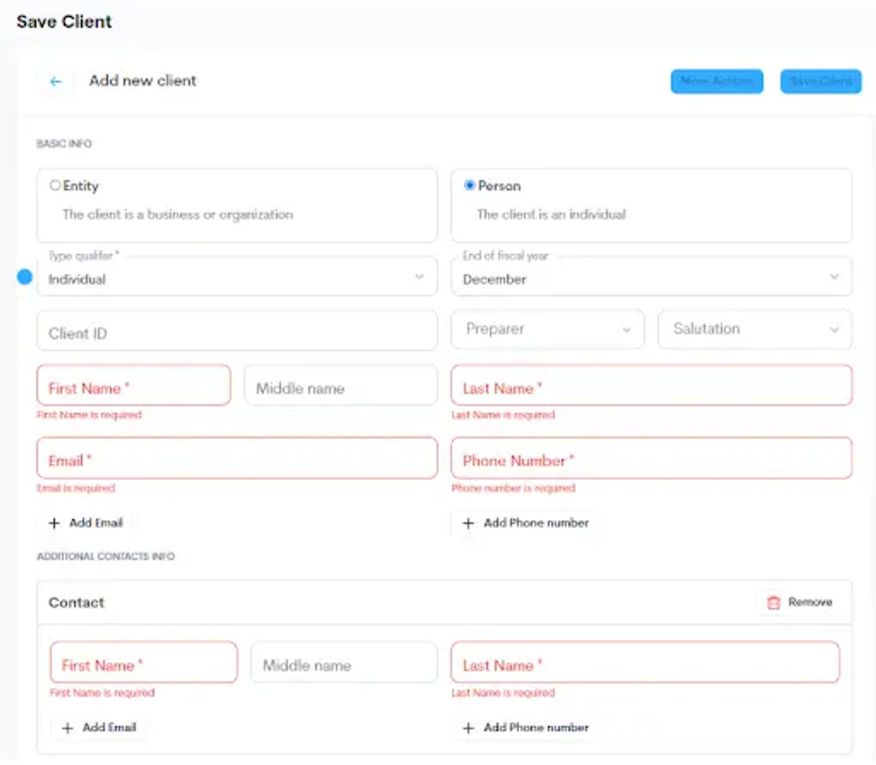Open the End of fiscal year dropdown
Screen dimensions: 876x765
click(835, 277)
